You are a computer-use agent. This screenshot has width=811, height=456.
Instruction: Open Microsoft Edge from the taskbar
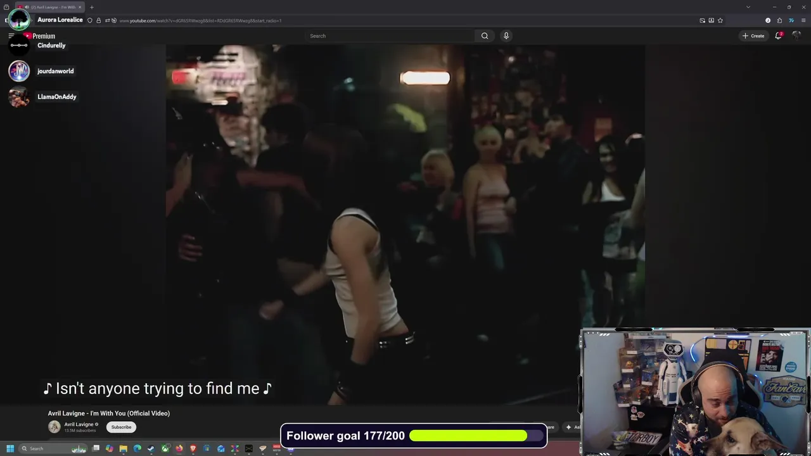137,448
